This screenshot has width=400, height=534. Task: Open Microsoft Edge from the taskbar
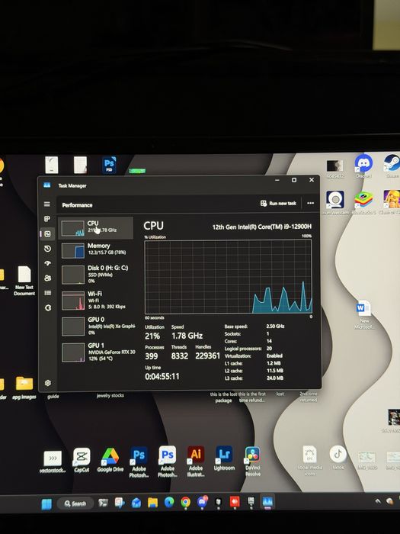click(169, 502)
